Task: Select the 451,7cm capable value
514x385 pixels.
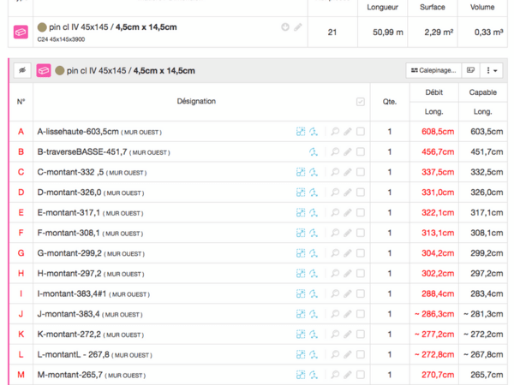Action: [487, 152]
